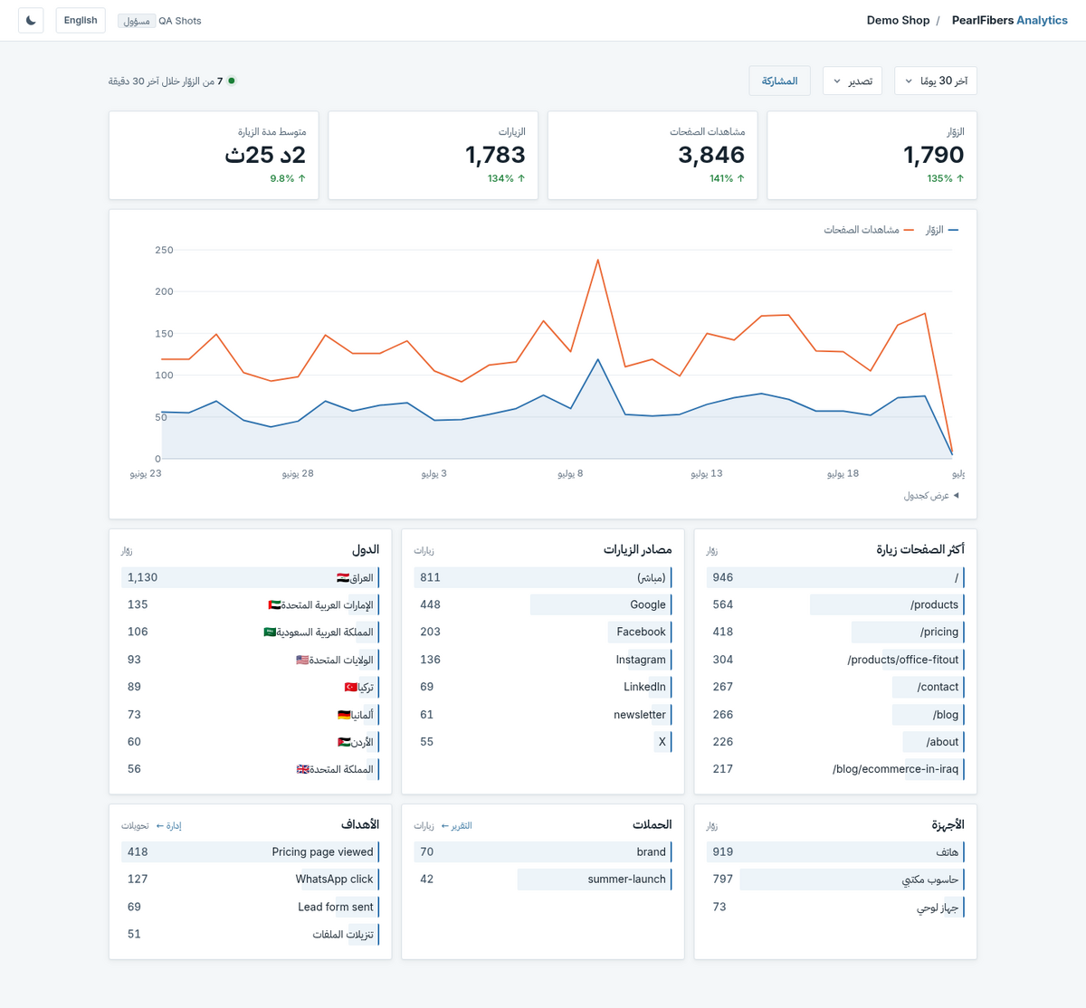This screenshot has width=1086, height=1008.
Task: Click the green live visitors indicator dot
Action: pyautogui.click(x=232, y=81)
